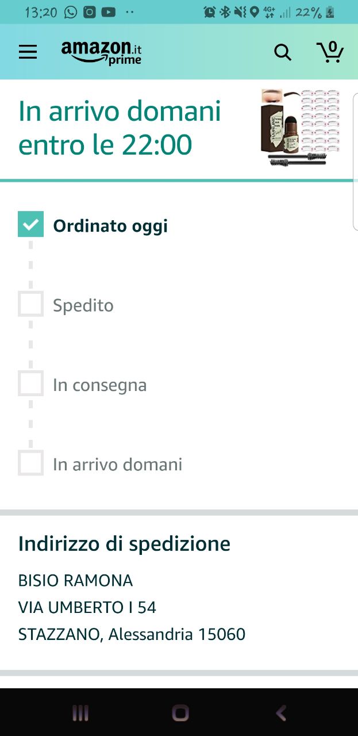Tap the Spedito status checkbox

pos(30,304)
